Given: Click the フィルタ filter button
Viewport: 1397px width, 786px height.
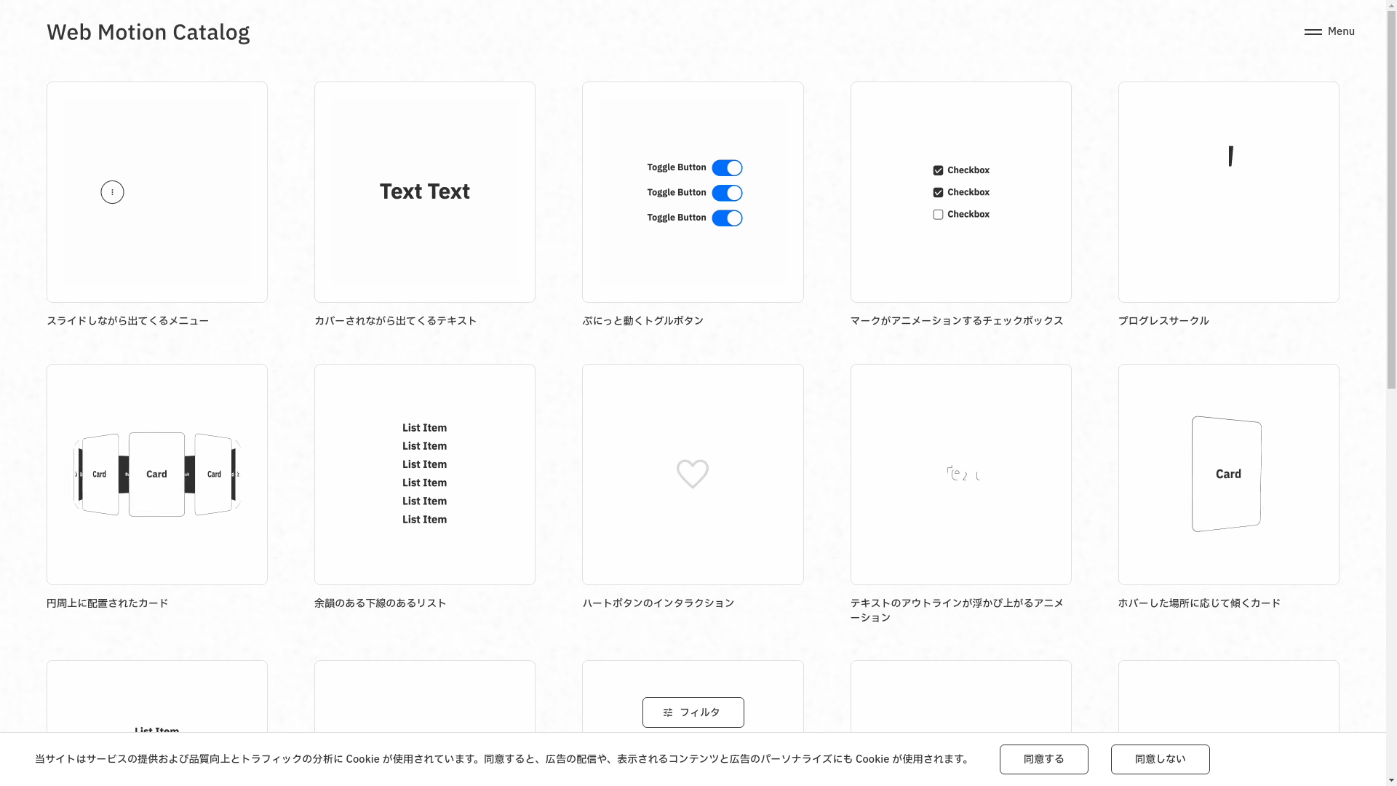Looking at the screenshot, I should click(x=693, y=712).
